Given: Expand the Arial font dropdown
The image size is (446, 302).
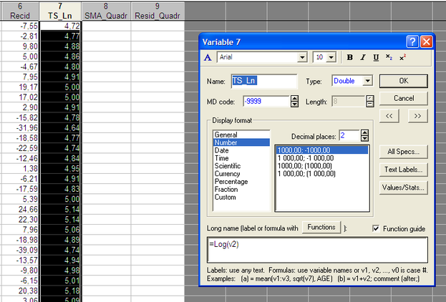Looking at the screenshot, I should (x=302, y=57).
